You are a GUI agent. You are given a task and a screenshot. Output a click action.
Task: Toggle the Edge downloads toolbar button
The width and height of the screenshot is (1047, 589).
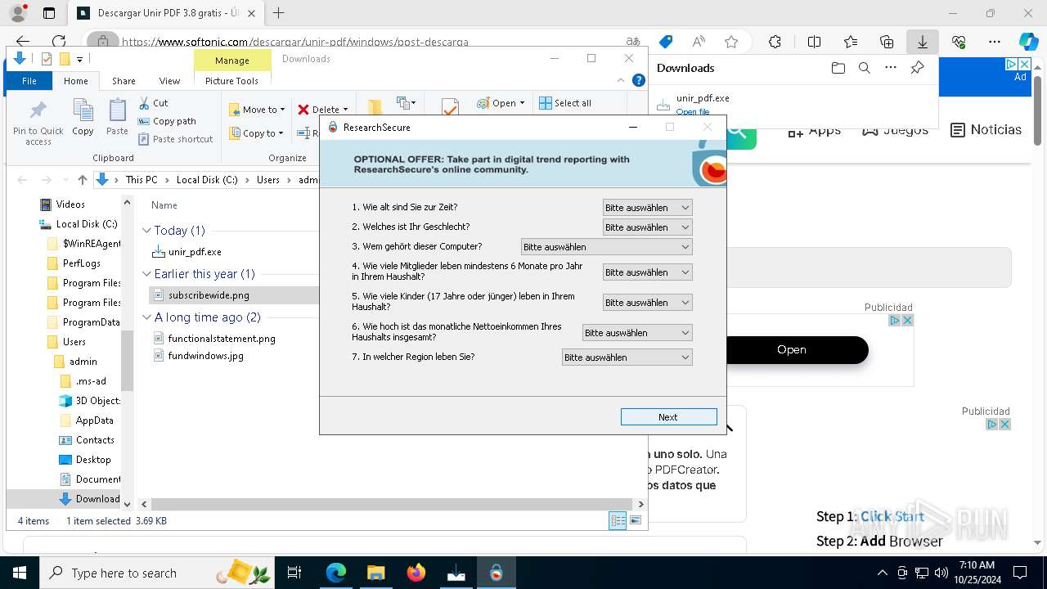click(x=922, y=42)
